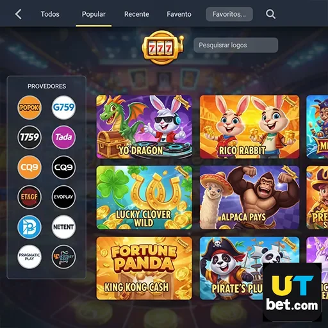The image size is (328, 328).
Task: Open the Favento tab
Action: 179,14
